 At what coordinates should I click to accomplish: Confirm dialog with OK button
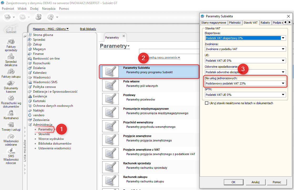coord(233,182)
